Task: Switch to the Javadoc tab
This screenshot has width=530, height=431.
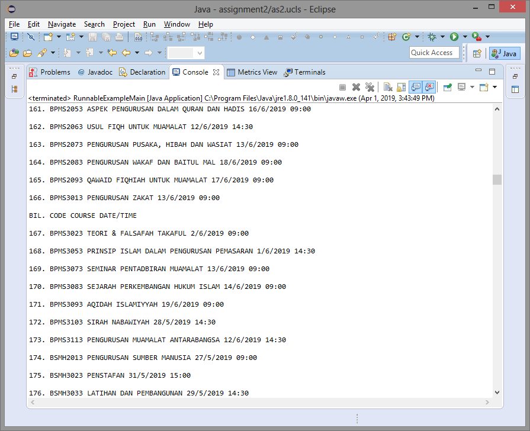Action: pyautogui.click(x=95, y=72)
